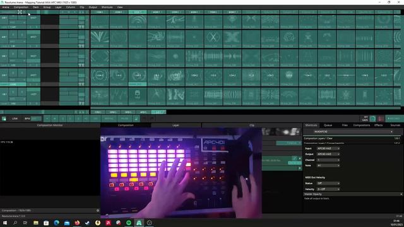Viewport: 404px width, 227px height.
Task: Open the Arena menu
Action: click(x=6, y=7)
